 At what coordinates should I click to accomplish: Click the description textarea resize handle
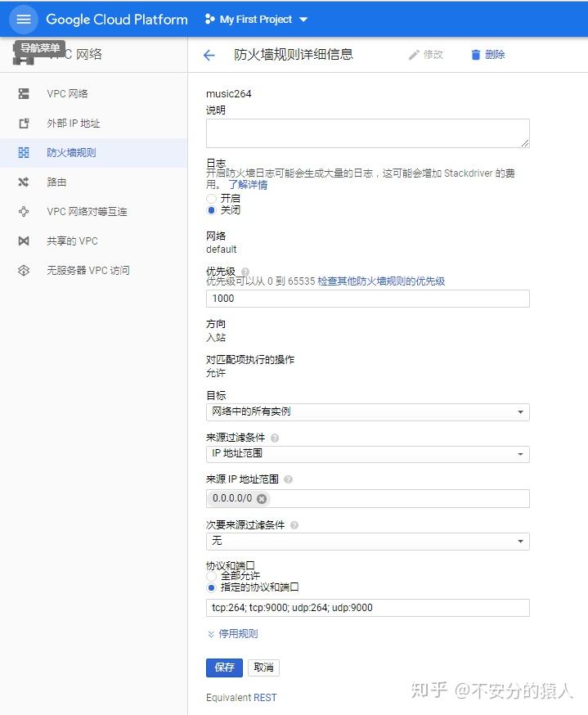point(525,143)
